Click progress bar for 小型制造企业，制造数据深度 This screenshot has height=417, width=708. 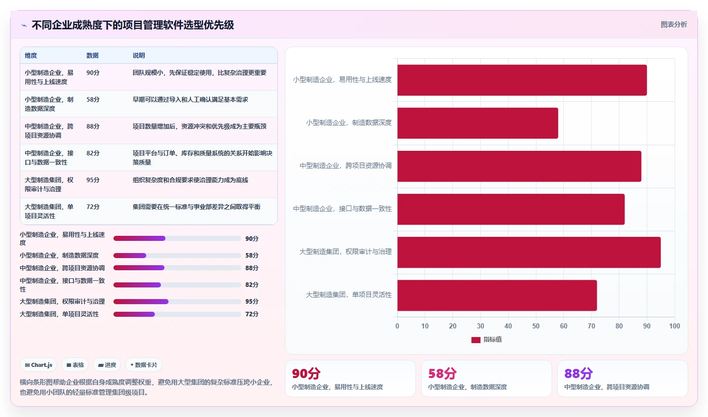tap(177, 256)
